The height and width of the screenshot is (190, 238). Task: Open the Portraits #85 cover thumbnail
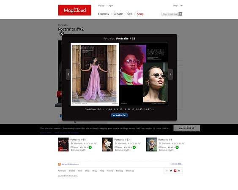pos(107,144)
